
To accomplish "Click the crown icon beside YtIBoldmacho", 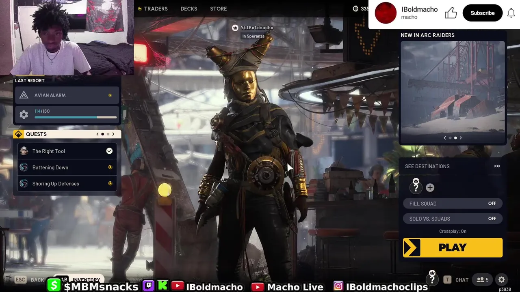I will pos(235,28).
